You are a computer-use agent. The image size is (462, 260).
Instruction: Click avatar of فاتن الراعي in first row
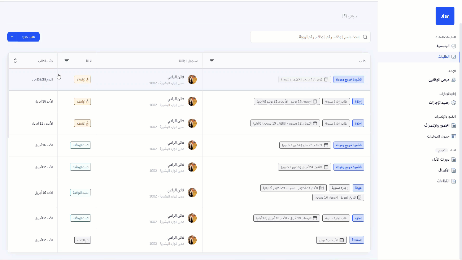click(192, 79)
